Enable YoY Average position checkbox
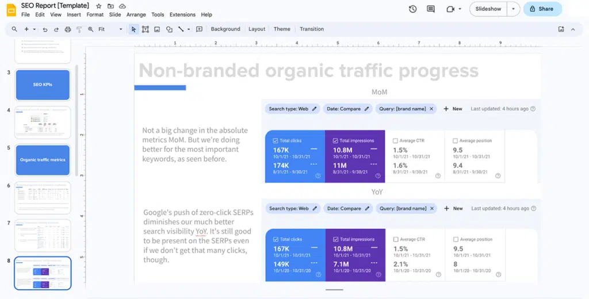 pyautogui.click(x=456, y=239)
